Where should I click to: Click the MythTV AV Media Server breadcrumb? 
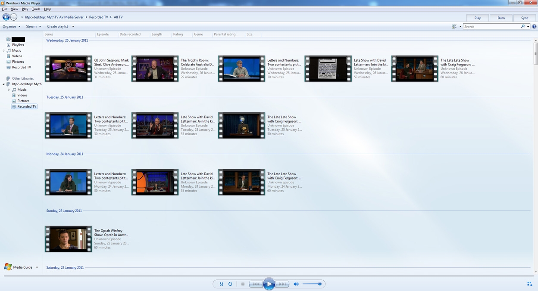[x=54, y=17]
